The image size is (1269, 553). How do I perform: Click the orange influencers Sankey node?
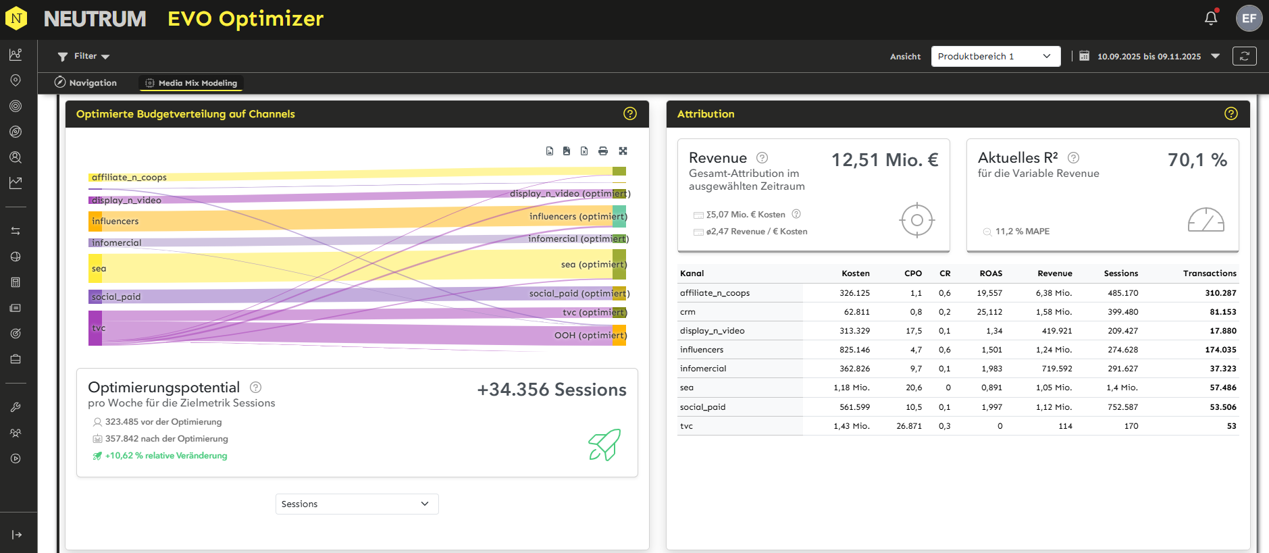tap(95, 221)
